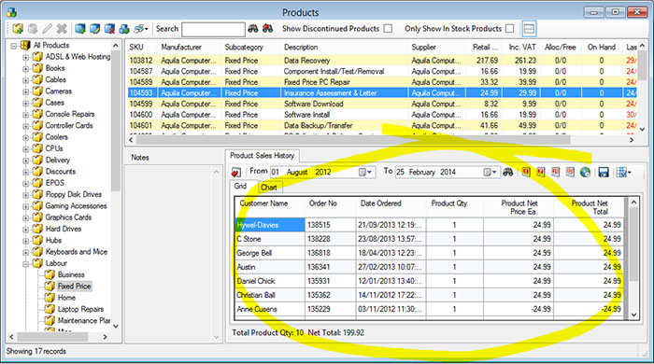Click the delete product box icon with red X
The width and height of the screenshot is (654, 364).
[109, 29]
